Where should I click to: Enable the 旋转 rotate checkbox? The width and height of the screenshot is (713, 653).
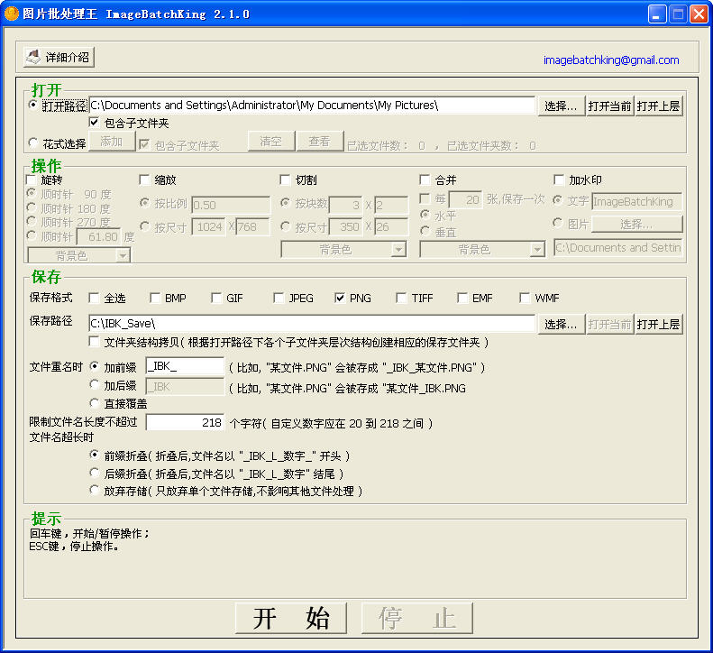(x=32, y=180)
